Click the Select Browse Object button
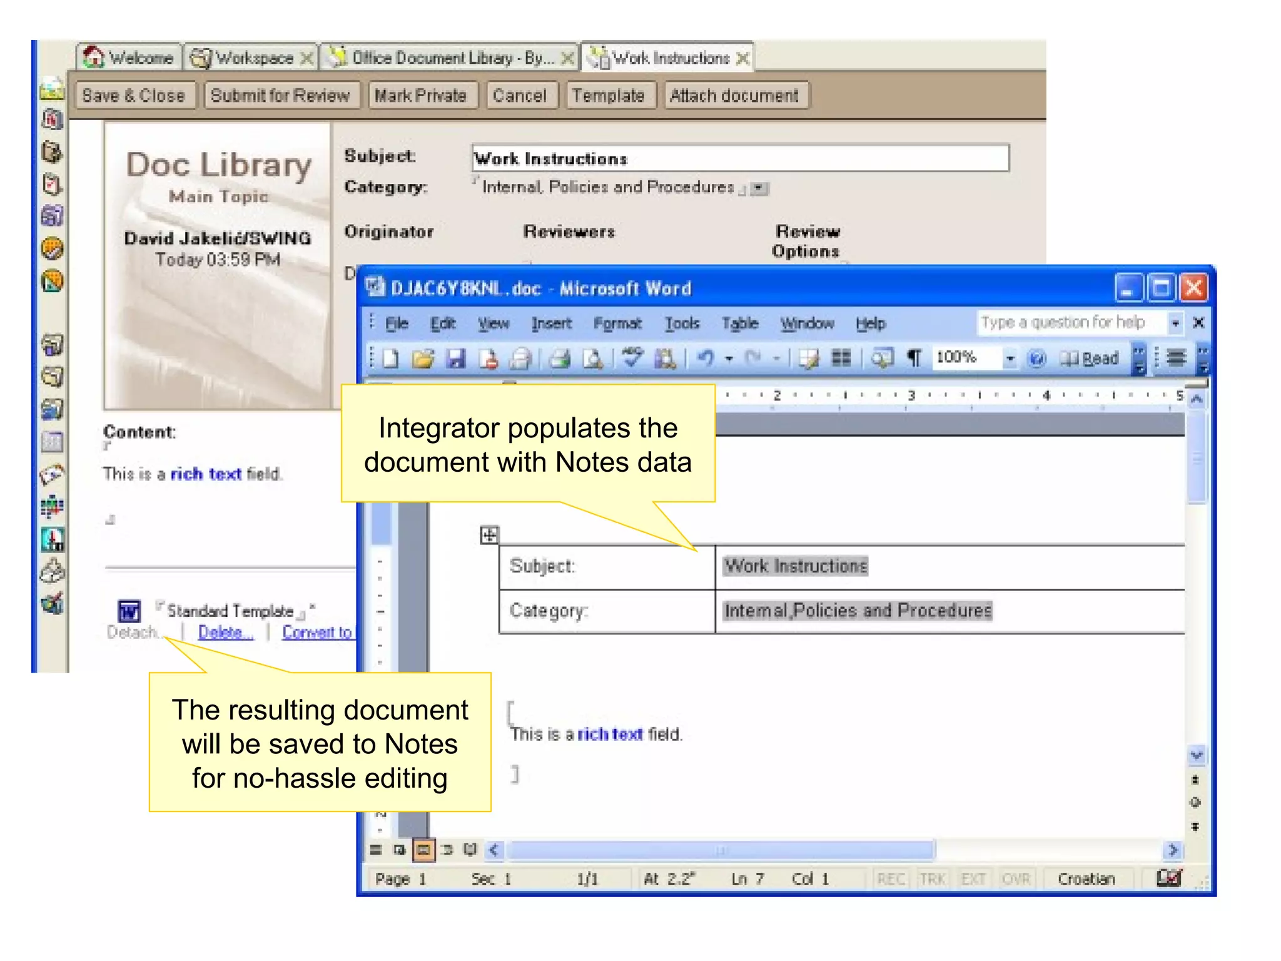1281x961 pixels. pyautogui.click(x=1195, y=803)
